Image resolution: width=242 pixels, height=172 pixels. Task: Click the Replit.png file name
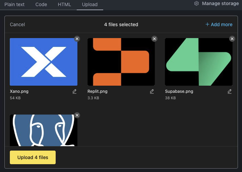(x=97, y=91)
